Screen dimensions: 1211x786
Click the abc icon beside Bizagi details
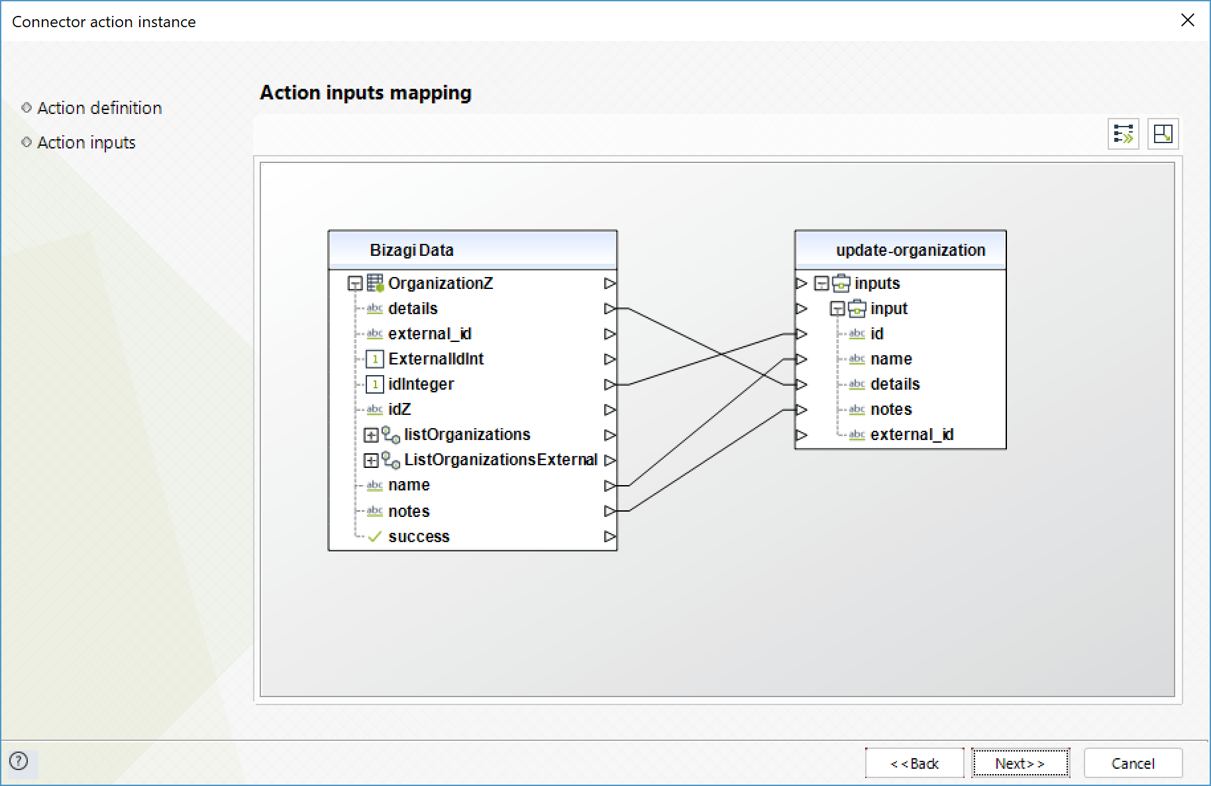click(x=375, y=308)
